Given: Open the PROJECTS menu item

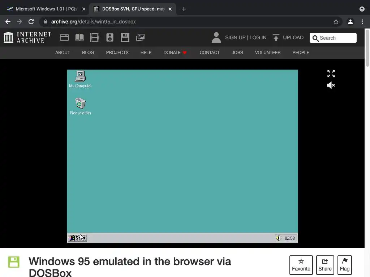Looking at the screenshot, I should [x=117, y=53].
